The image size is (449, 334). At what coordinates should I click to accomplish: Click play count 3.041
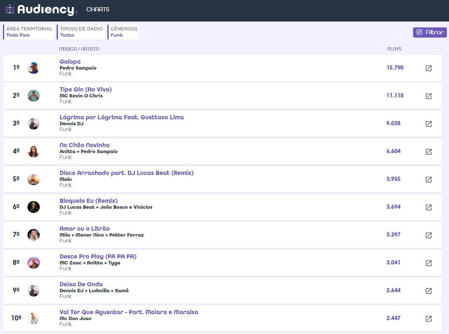[x=394, y=263]
